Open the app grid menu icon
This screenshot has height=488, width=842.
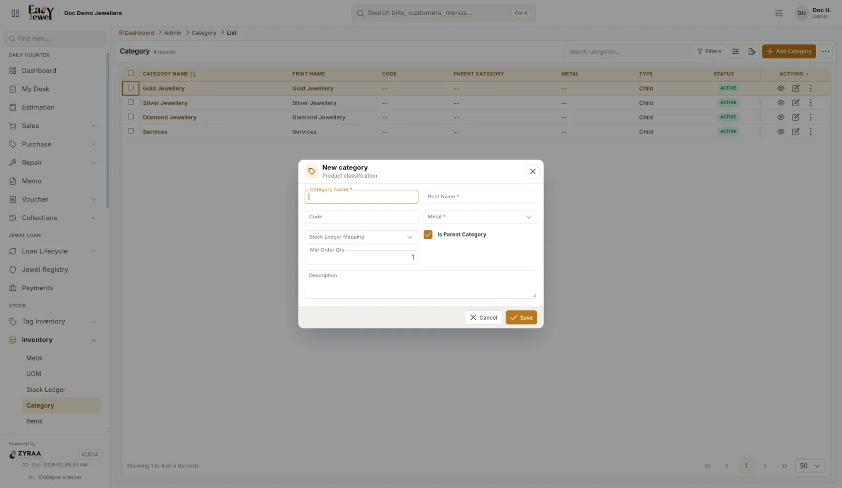(x=15, y=13)
